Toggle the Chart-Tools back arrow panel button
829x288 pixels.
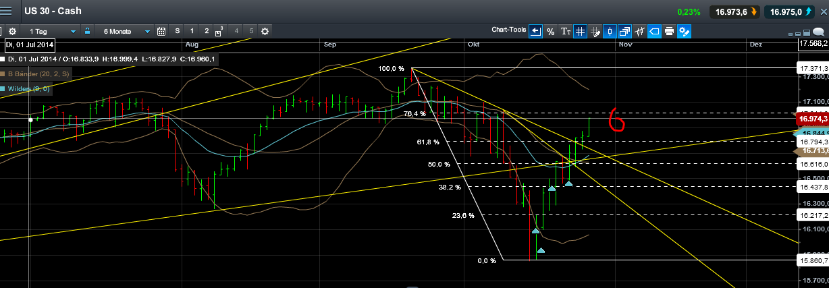535,31
